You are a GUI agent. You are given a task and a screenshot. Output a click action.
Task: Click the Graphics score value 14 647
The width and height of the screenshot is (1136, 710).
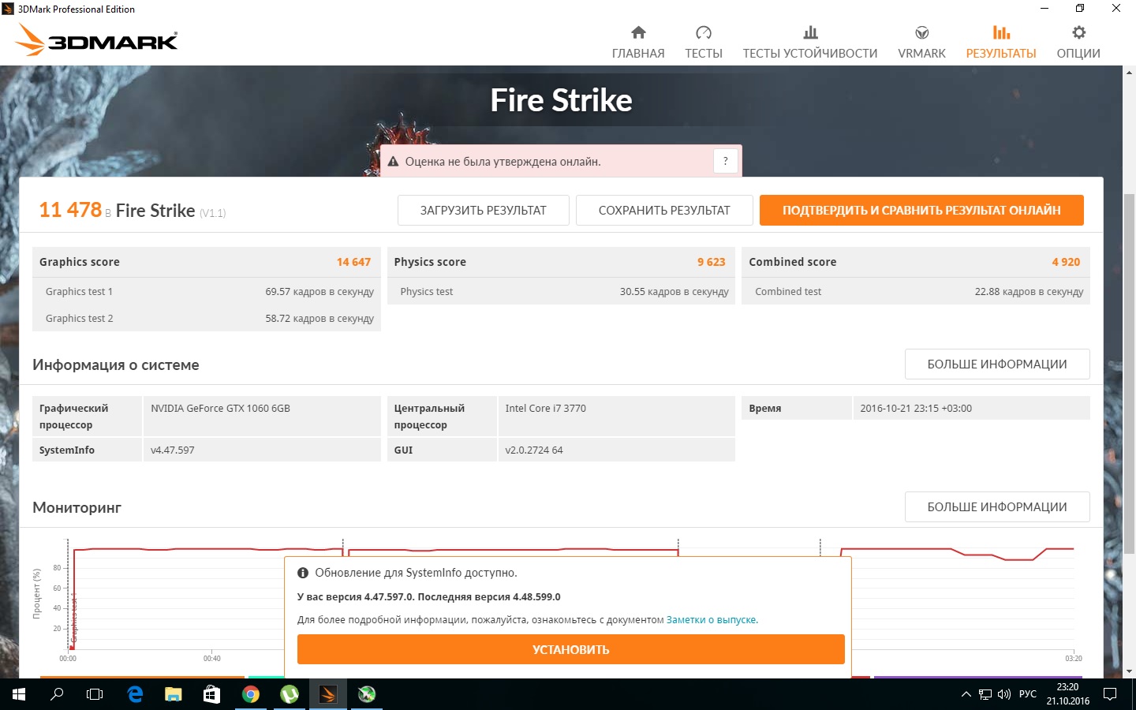click(353, 262)
